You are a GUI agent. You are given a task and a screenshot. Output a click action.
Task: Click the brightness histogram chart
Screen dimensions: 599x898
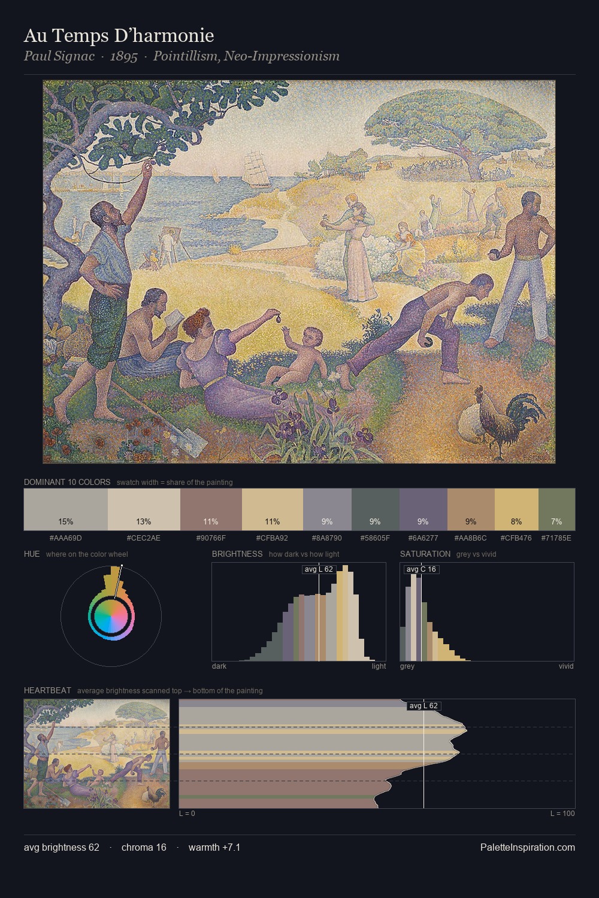pyautogui.click(x=299, y=612)
